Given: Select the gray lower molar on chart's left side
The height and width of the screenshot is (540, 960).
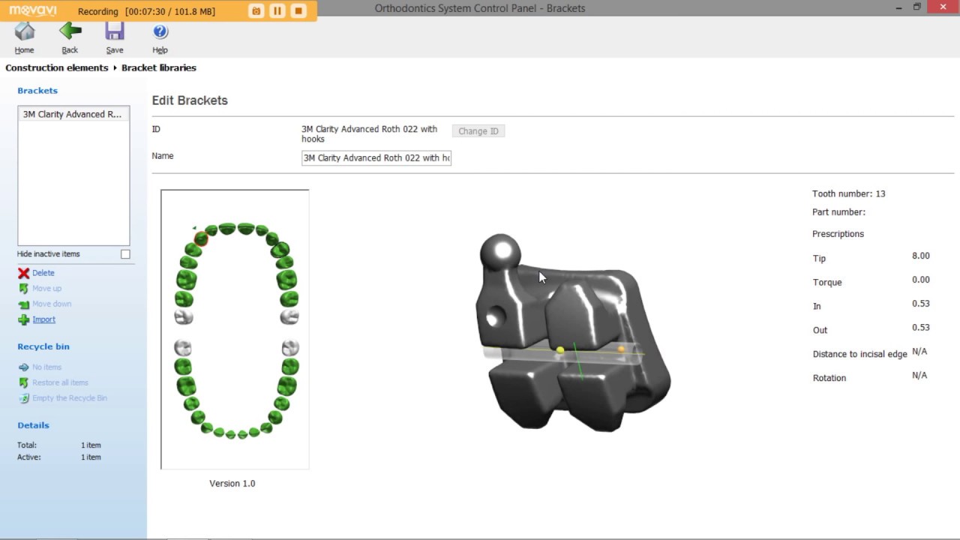Looking at the screenshot, I should click(182, 347).
